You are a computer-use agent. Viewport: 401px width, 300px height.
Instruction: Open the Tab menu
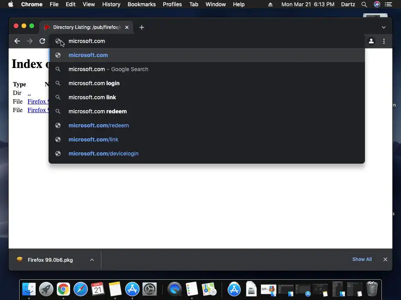click(x=194, y=4)
